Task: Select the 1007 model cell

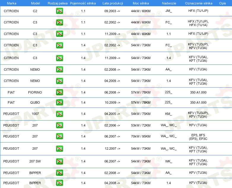Action: coord(35,114)
